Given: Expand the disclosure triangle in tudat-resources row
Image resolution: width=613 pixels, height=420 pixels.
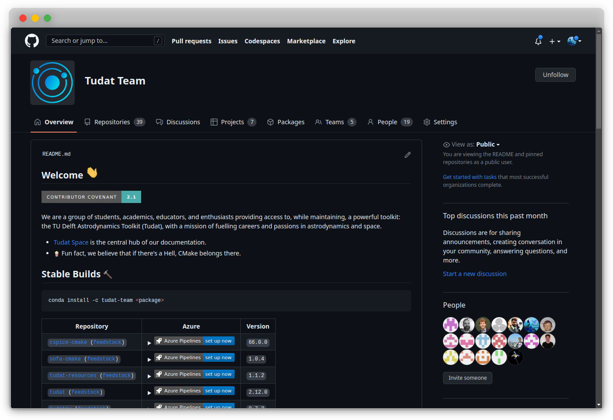Looking at the screenshot, I should click(149, 376).
